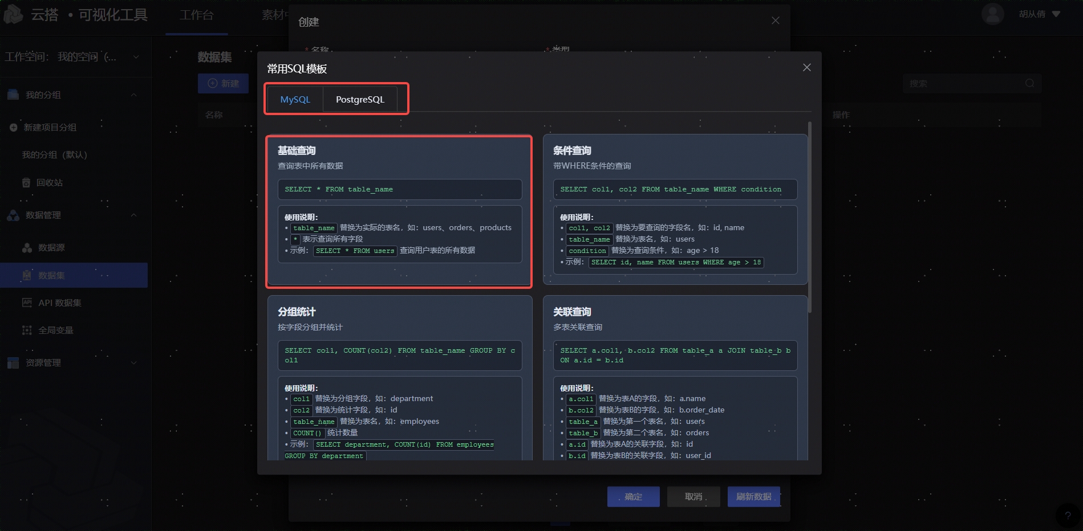Expand the 资源管理 section
The width and height of the screenshot is (1083, 531).
tap(134, 363)
